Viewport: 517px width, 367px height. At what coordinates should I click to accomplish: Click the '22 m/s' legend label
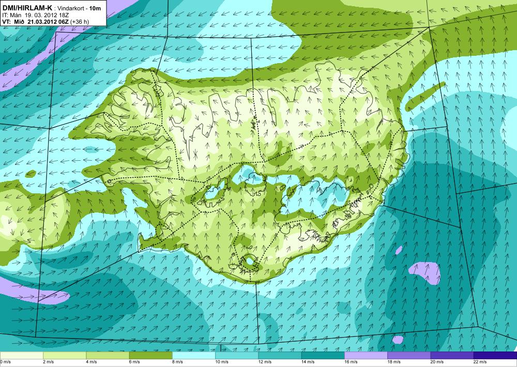(x=480, y=362)
